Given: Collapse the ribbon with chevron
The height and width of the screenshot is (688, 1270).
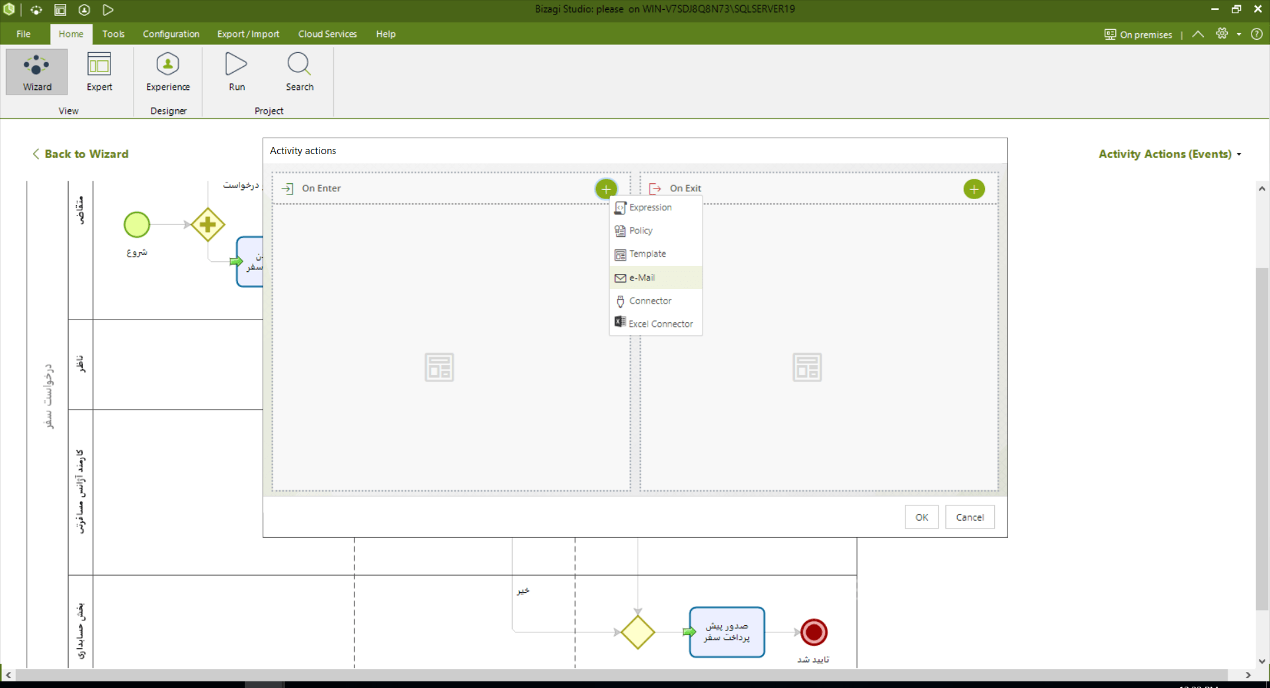Looking at the screenshot, I should (x=1198, y=34).
